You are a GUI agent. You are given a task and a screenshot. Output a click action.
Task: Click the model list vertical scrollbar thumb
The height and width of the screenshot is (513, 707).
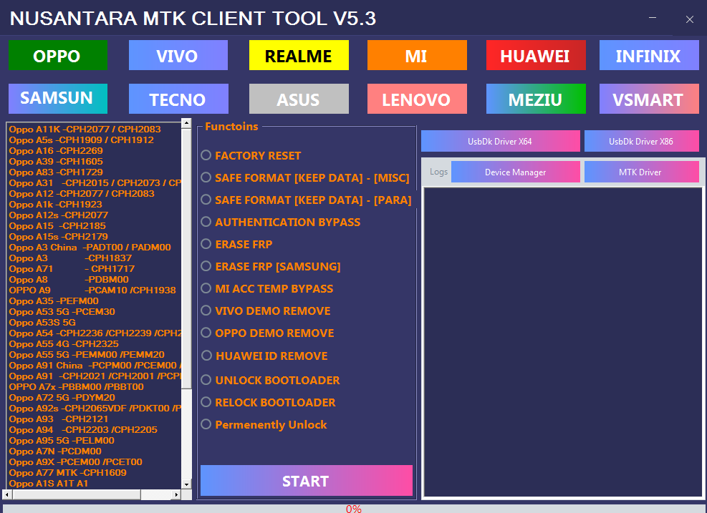187,258
